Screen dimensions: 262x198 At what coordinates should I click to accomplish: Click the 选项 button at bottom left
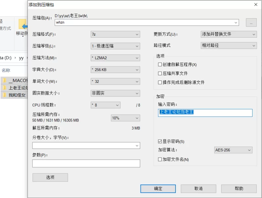pyautogui.click(x=50, y=177)
